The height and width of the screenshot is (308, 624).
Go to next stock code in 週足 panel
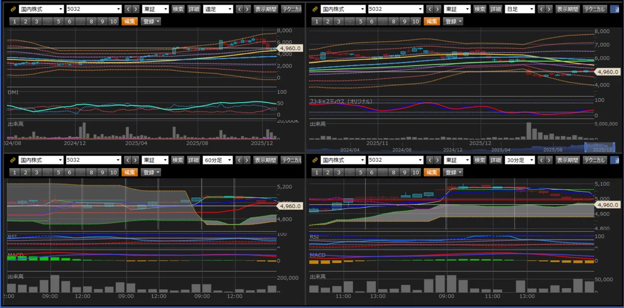pos(135,9)
